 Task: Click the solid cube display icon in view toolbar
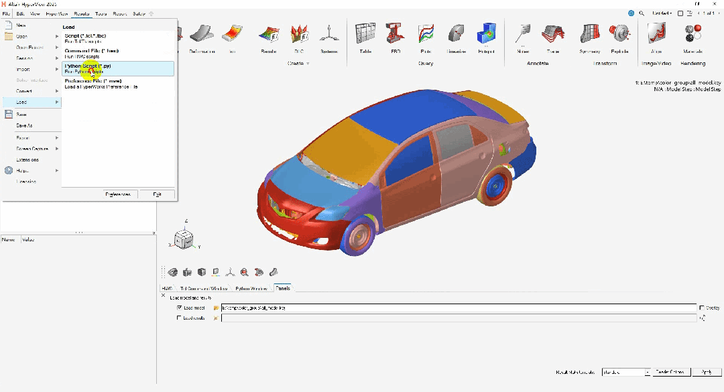coord(201,272)
